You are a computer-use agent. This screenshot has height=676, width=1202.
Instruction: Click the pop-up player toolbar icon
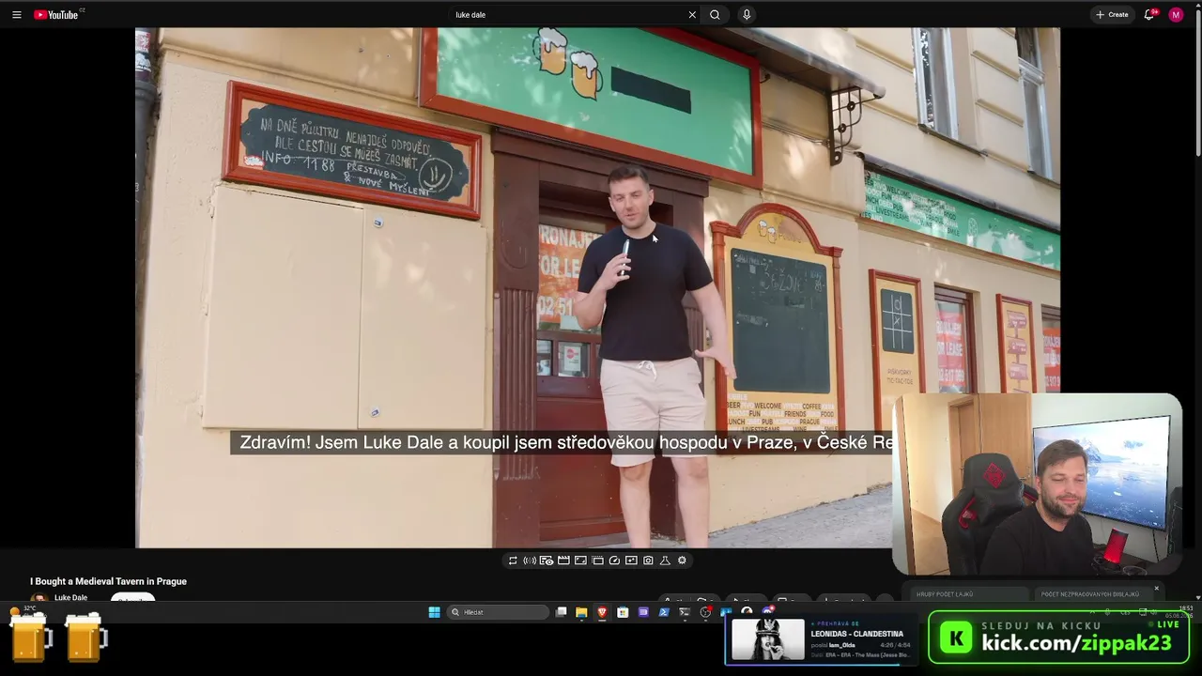point(597,561)
